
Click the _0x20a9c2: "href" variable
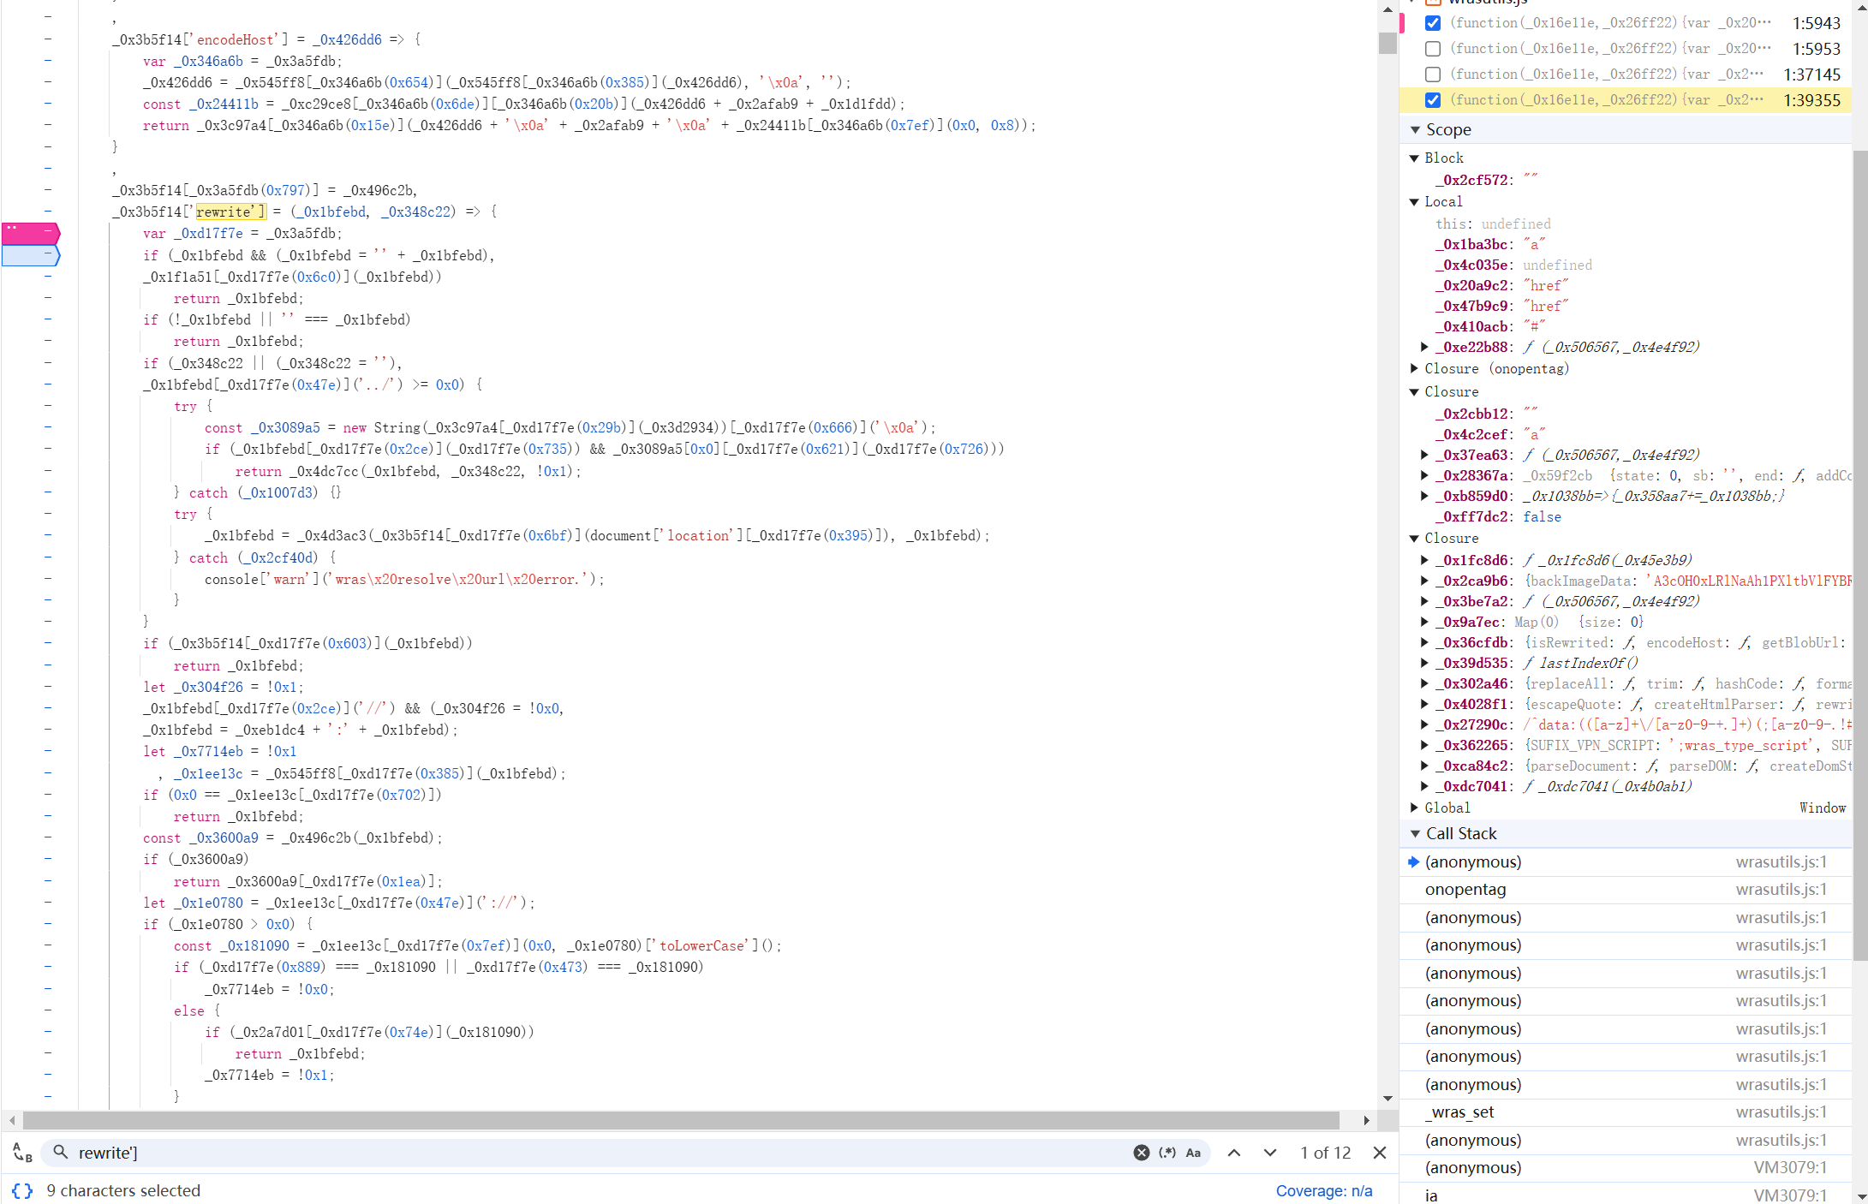click(x=1502, y=285)
